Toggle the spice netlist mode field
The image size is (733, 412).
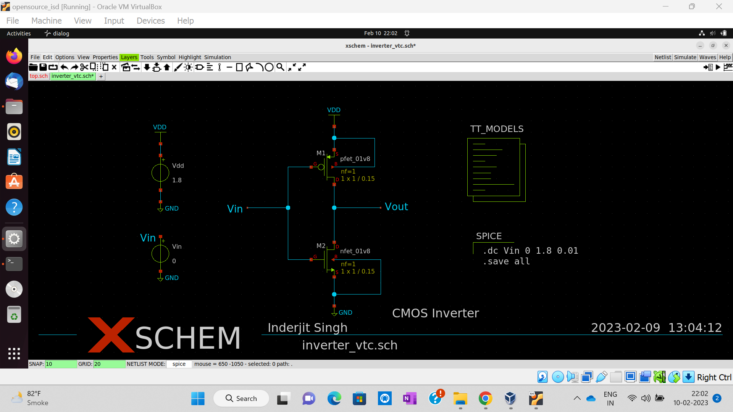pos(179,364)
